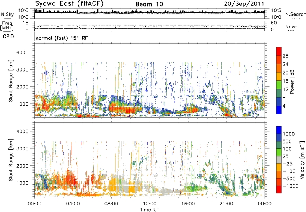
Task: Click the 'Power [dB]' colorbar title
Action: click(x=292, y=81)
